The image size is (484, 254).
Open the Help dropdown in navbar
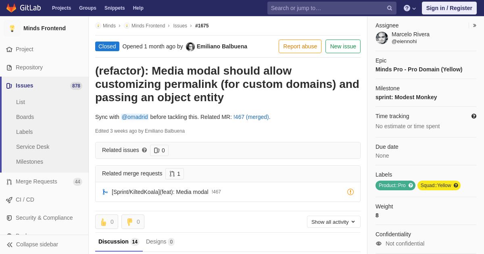(x=410, y=8)
